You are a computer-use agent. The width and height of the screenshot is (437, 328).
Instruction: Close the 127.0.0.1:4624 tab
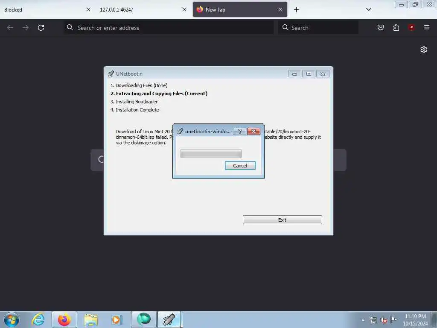click(184, 9)
